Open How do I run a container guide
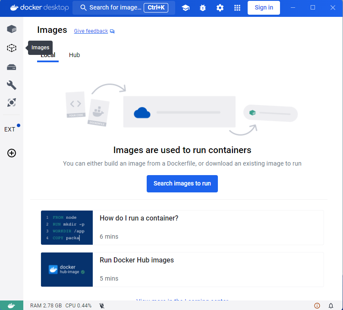Screen dimensions: 343x310 (x=182, y=227)
